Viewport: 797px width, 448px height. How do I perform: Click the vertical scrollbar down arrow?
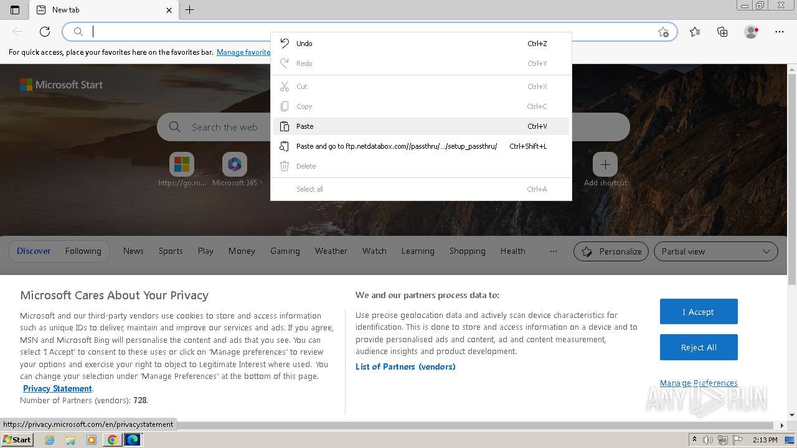pyautogui.click(x=792, y=415)
